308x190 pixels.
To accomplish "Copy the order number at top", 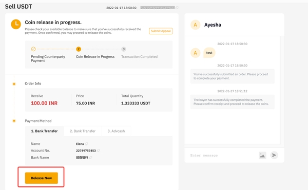I will 177,8.
